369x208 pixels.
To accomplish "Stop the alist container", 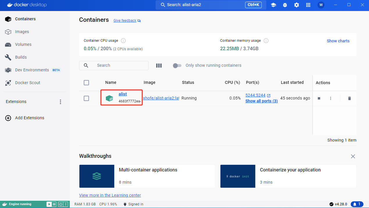I will tap(319, 98).
